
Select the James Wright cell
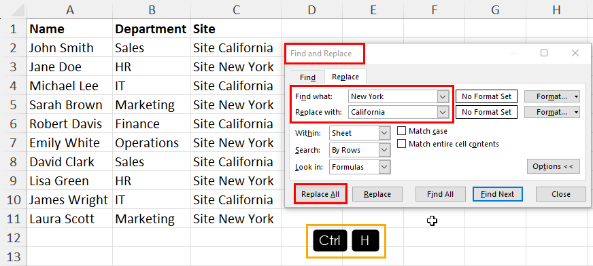pos(69,199)
